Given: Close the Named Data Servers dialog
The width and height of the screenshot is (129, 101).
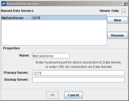Looking at the screenshot, I should [125, 4].
